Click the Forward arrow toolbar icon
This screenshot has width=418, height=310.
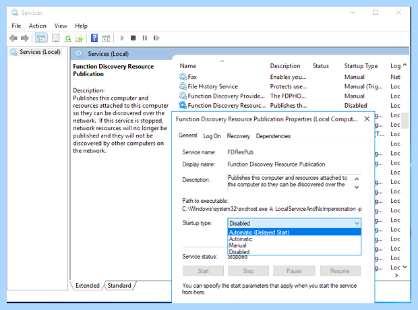pos(25,38)
